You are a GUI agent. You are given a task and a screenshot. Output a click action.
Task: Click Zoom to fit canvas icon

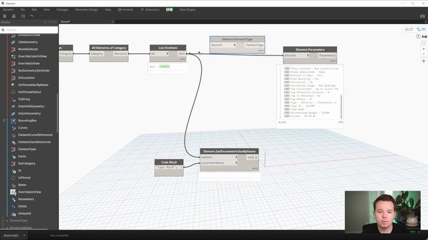click(423, 43)
